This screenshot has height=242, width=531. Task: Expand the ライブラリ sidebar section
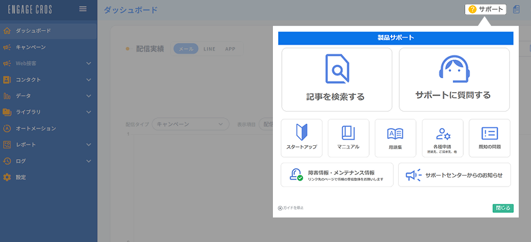point(89,112)
